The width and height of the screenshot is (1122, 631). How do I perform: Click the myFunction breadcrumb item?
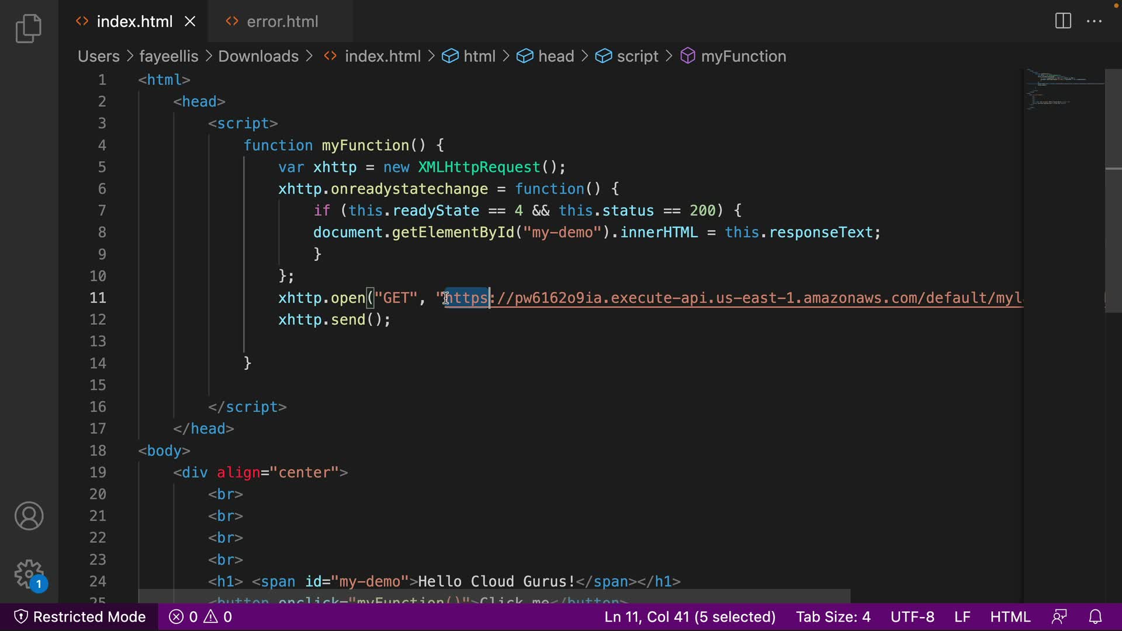tap(743, 56)
